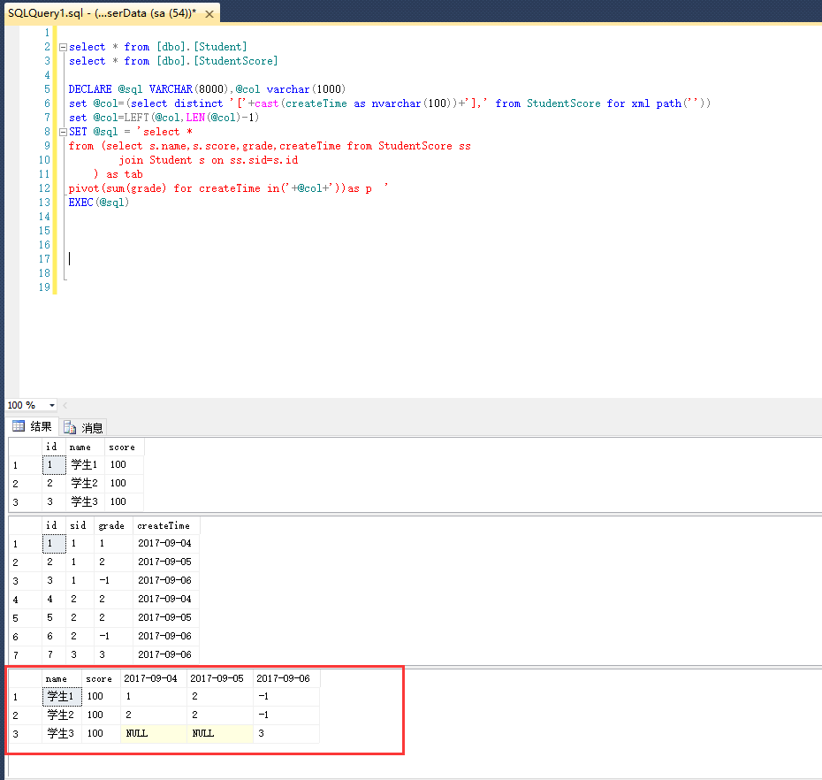Click the name column header in first grid

[x=85, y=447]
